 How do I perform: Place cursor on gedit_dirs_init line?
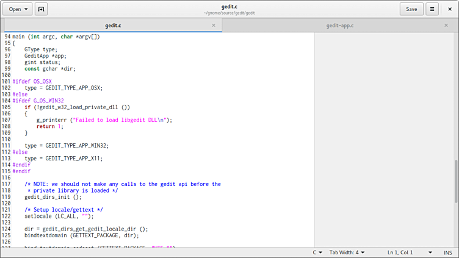52,197
